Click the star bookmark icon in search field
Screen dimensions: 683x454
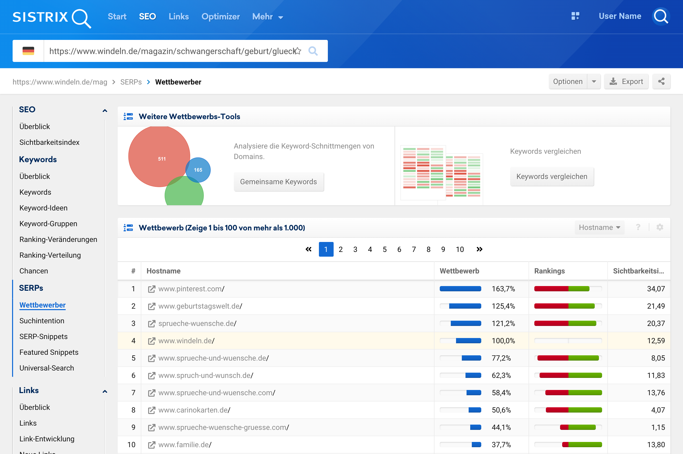pos(297,51)
